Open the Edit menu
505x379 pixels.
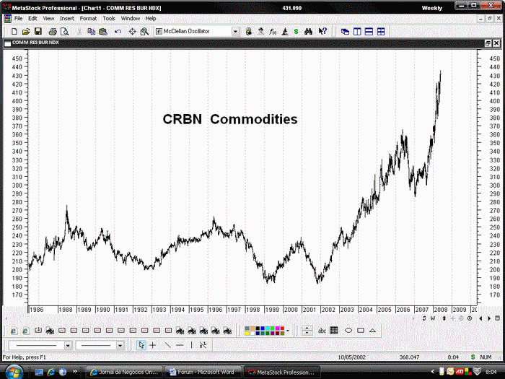(x=32, y=19)
